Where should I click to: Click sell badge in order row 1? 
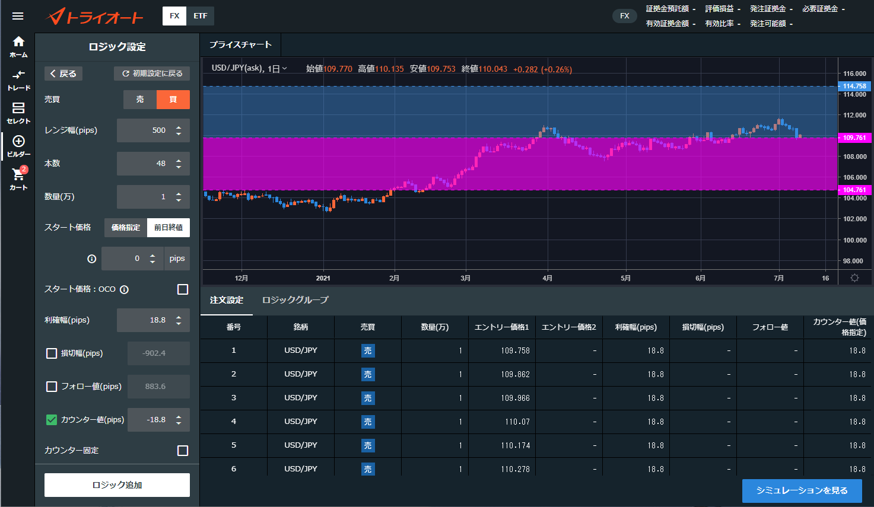point(368,350)
